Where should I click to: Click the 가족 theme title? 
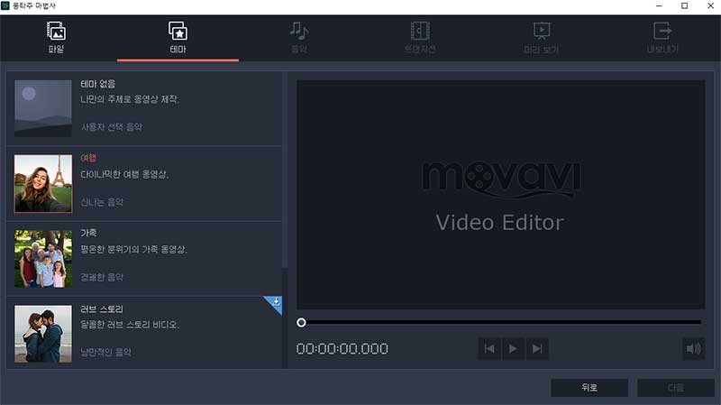(88, 233)
